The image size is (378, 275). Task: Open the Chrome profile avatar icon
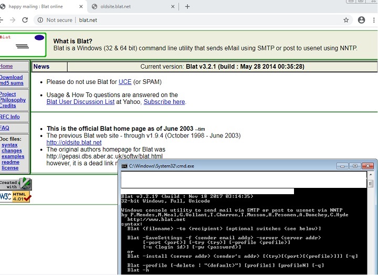tap(361, 20)
